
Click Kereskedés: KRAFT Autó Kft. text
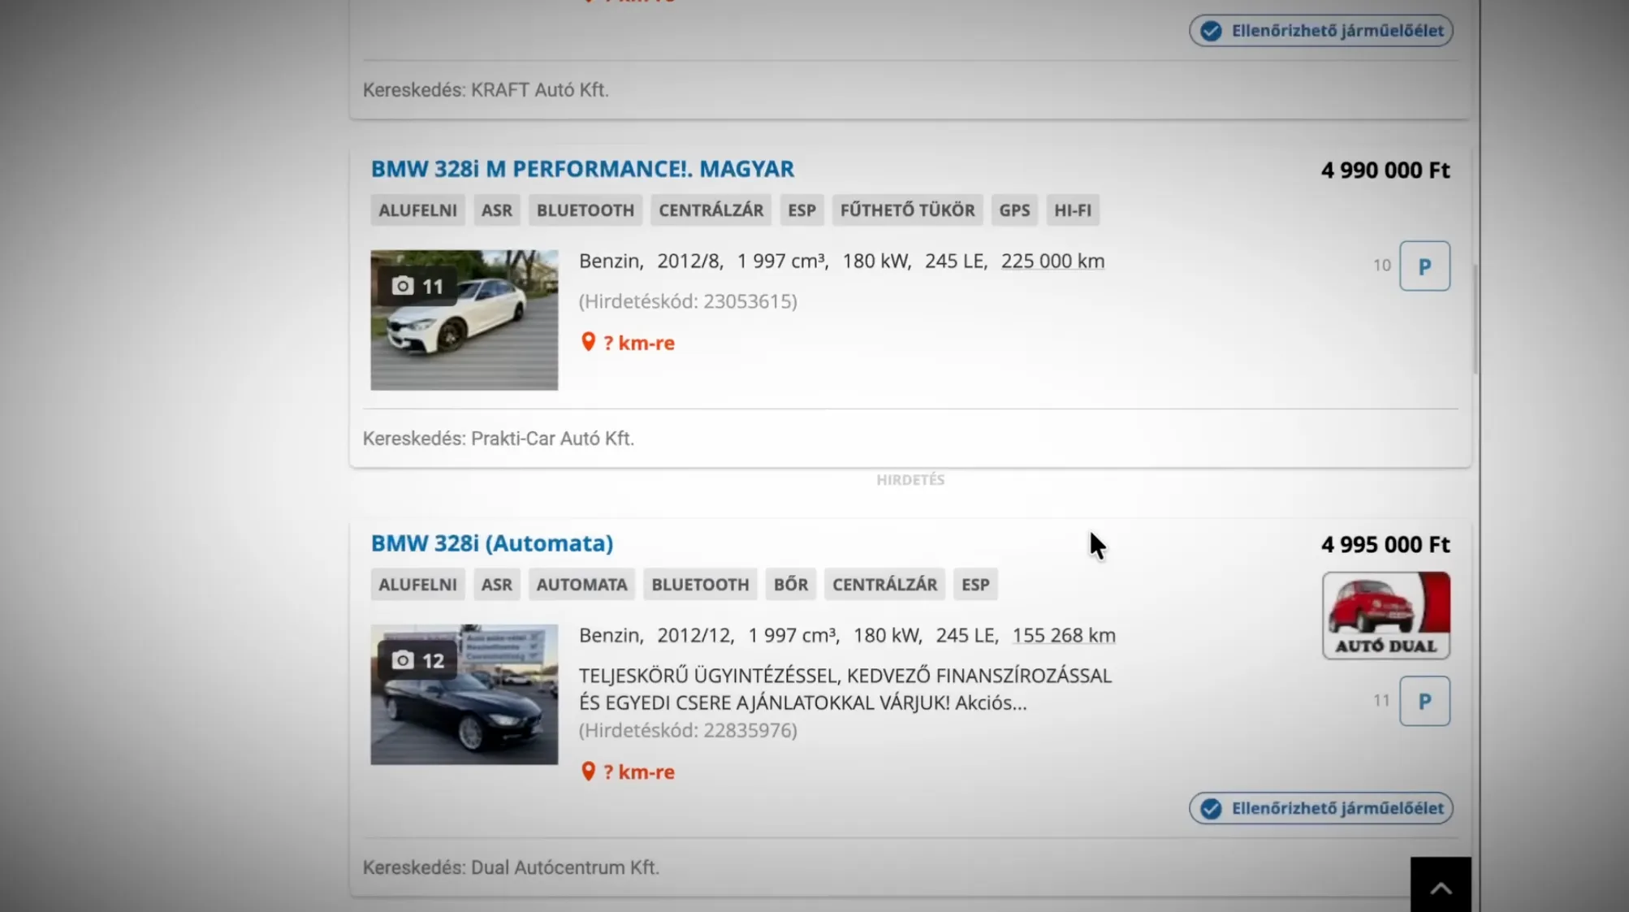(486, 90)
